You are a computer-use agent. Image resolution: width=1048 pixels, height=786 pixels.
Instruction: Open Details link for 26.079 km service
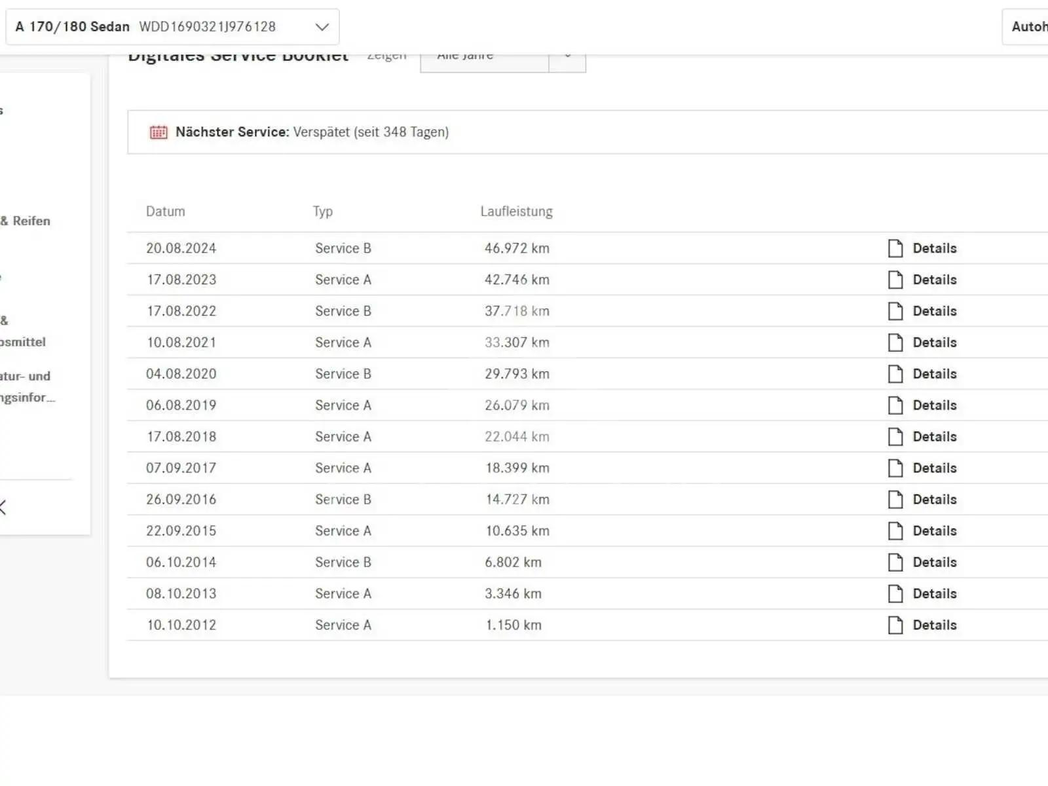point(935,405)
